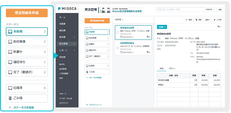Open 見積書 from the left sidebar
The image size is (231, 113).
coord(63,24)
